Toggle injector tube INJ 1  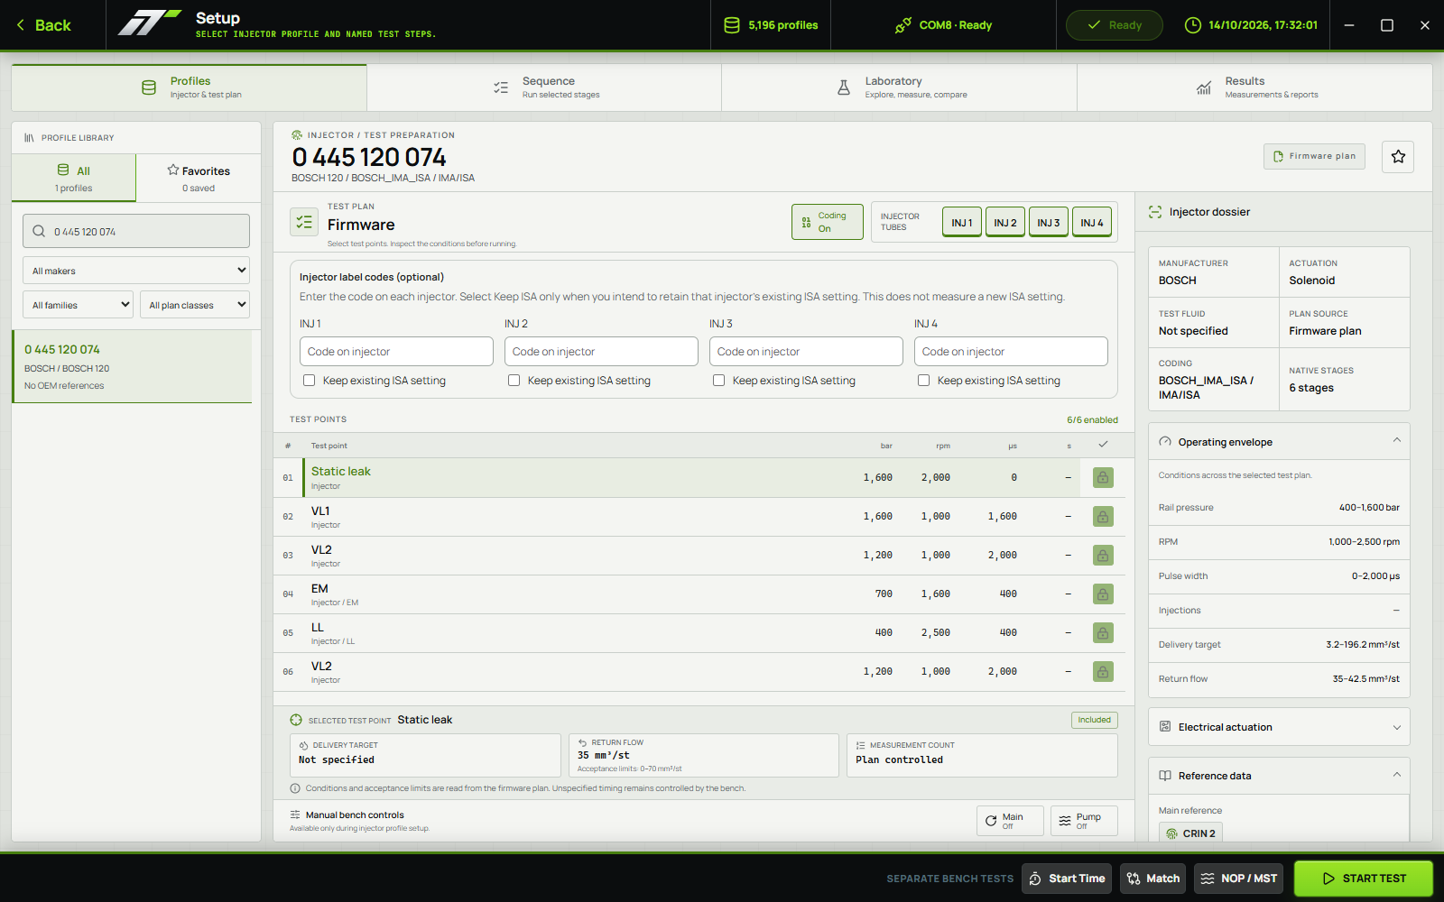tap(962, 222)
